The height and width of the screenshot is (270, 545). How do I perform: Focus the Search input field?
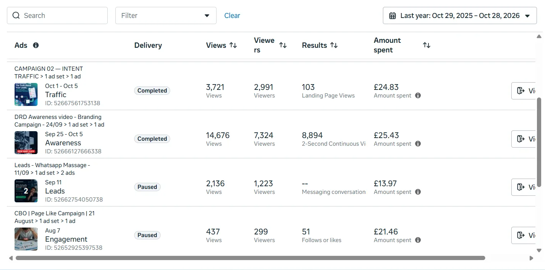57,16
